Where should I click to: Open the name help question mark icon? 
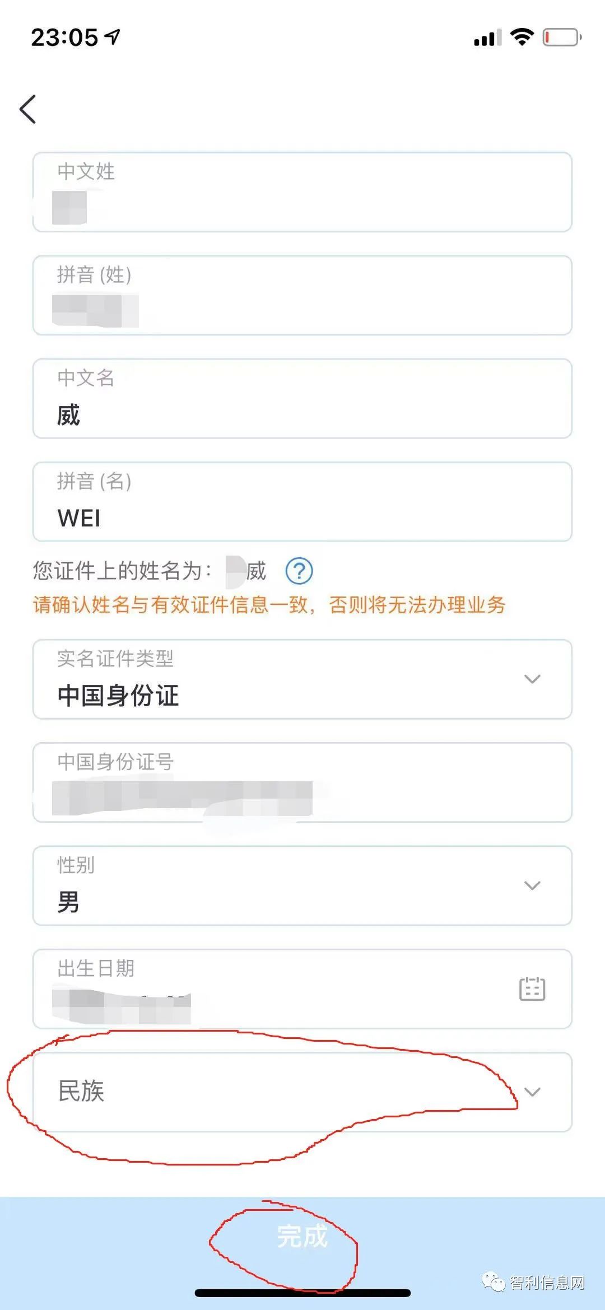(x=299, y=571)
